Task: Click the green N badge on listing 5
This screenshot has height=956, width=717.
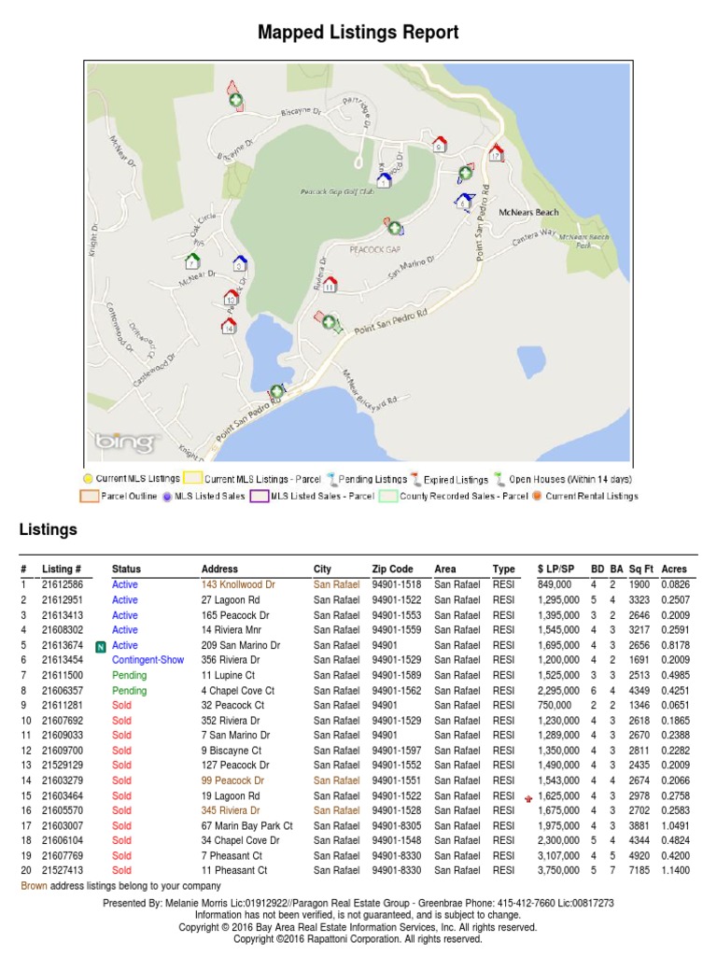Action: coord(101,647)
